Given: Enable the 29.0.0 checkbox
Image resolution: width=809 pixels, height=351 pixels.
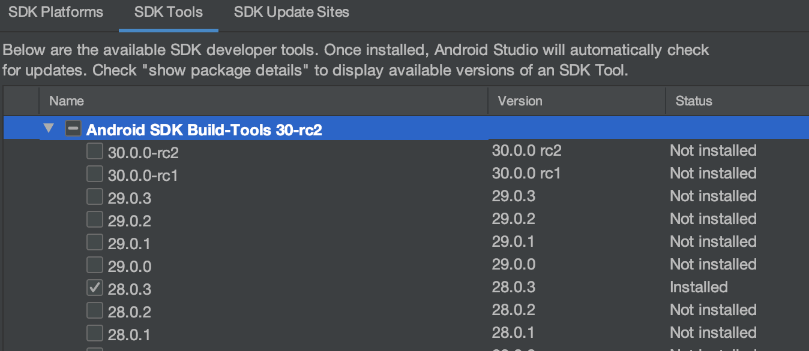Looking at the screenshot, I should (x=95, y=265).
